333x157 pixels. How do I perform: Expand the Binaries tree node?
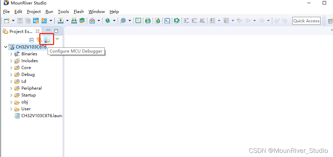tap(11, 54)
